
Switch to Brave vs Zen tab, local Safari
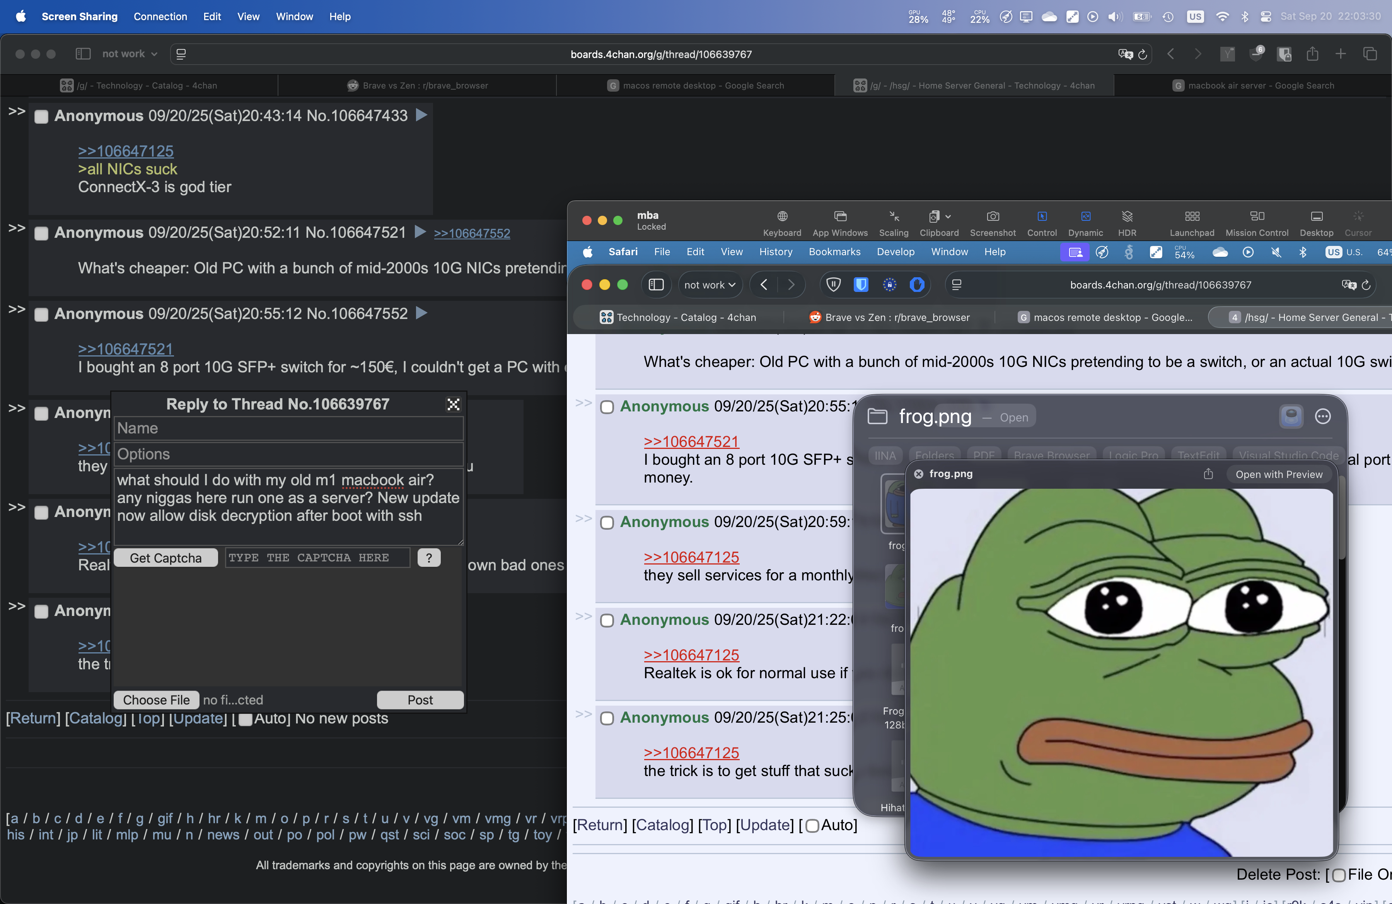(x=417, y=85)
